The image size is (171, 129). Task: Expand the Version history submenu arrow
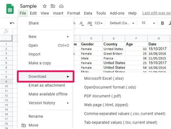(x=68, y=103)
